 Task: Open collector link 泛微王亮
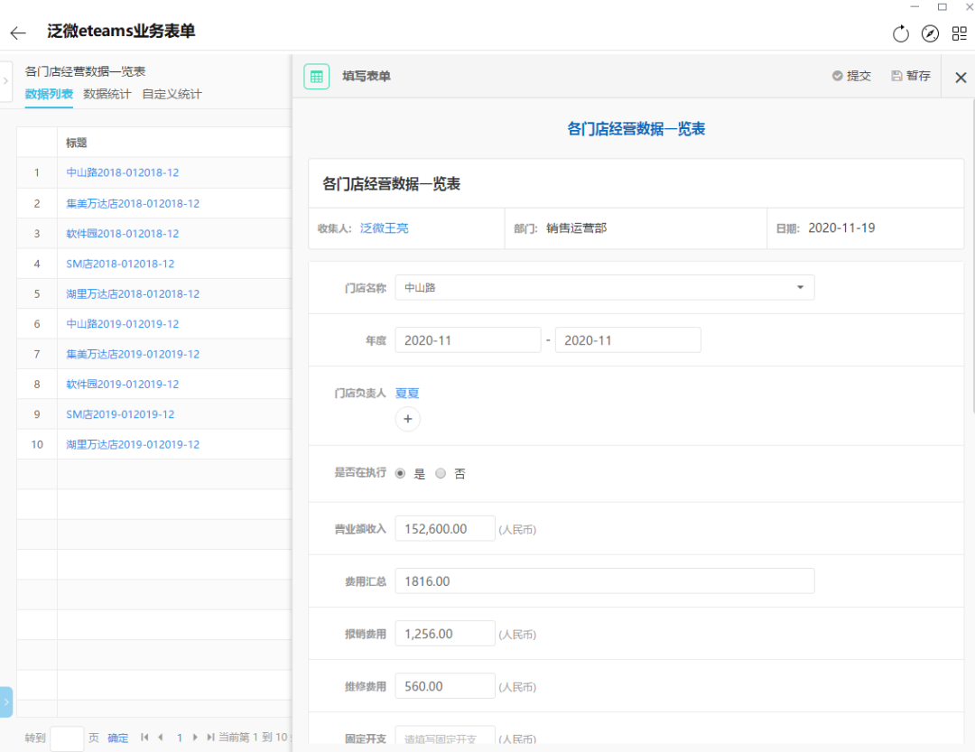coord(385,228)
